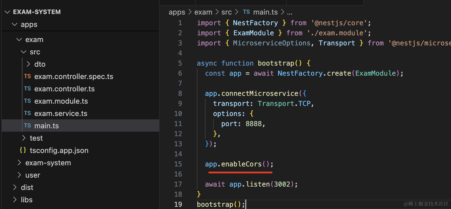Click the TS icon of main.ts in explorer

[28, 126]
